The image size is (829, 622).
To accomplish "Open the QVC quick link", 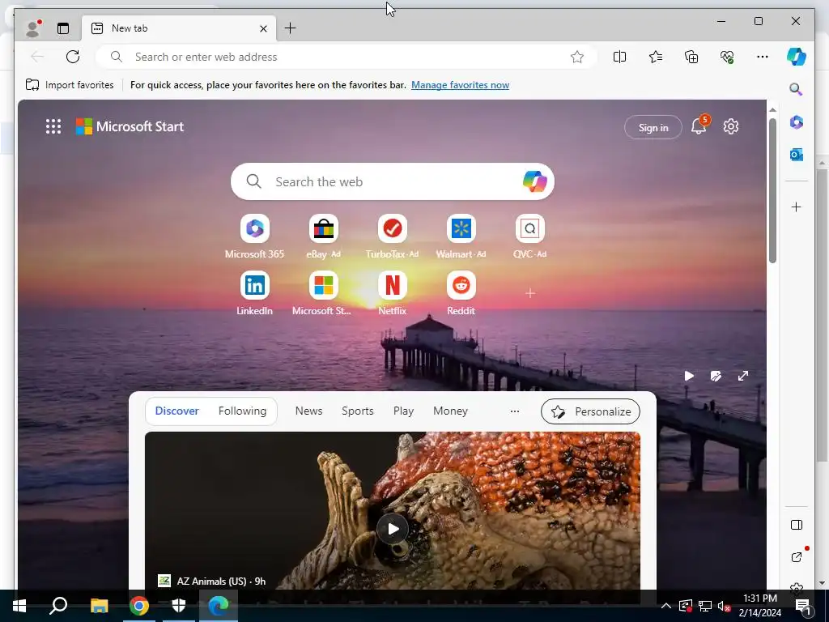I will tap(529, 237).
